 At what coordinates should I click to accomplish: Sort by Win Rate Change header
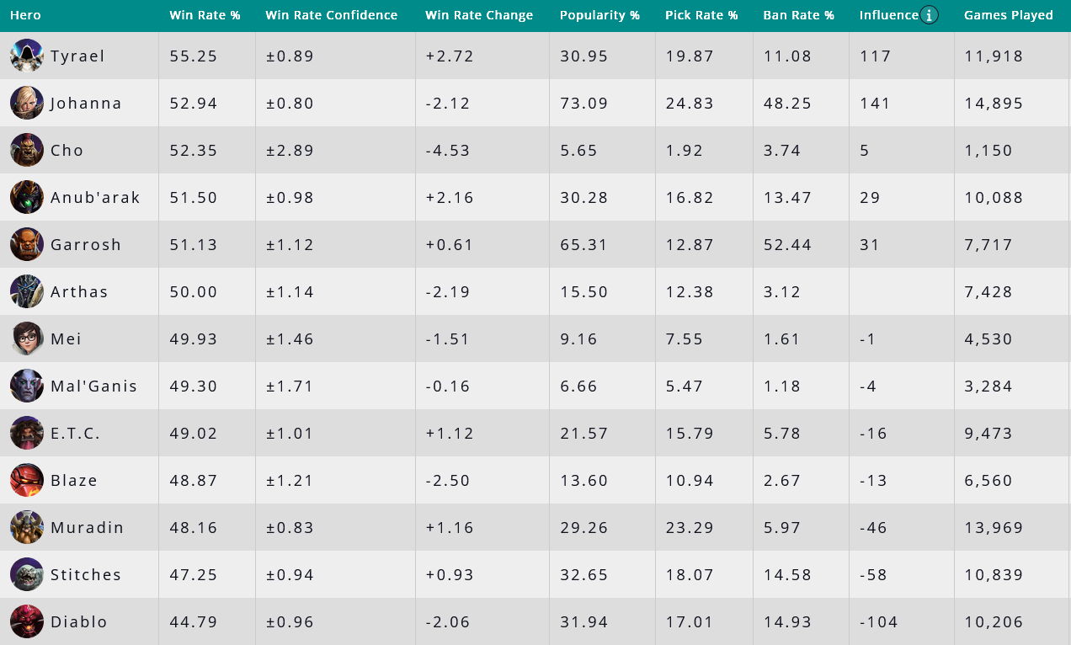(x=479, y=15)
